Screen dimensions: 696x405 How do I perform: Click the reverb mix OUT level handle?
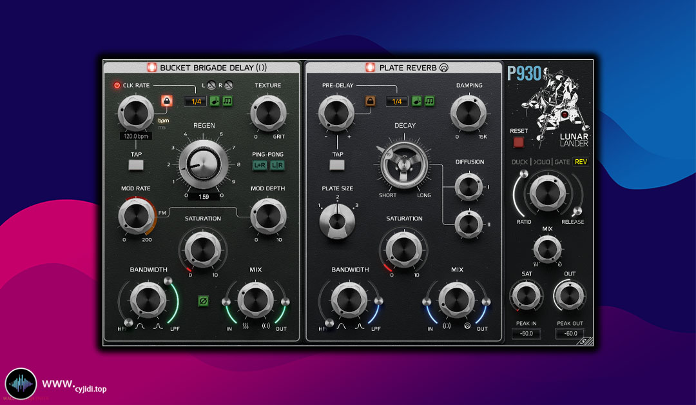486,302
